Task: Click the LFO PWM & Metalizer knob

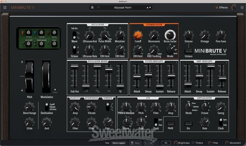Action: coord(126,107)
